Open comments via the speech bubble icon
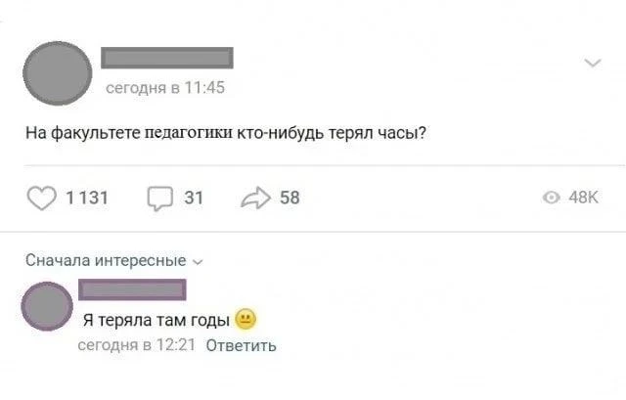 click(159, 199)
